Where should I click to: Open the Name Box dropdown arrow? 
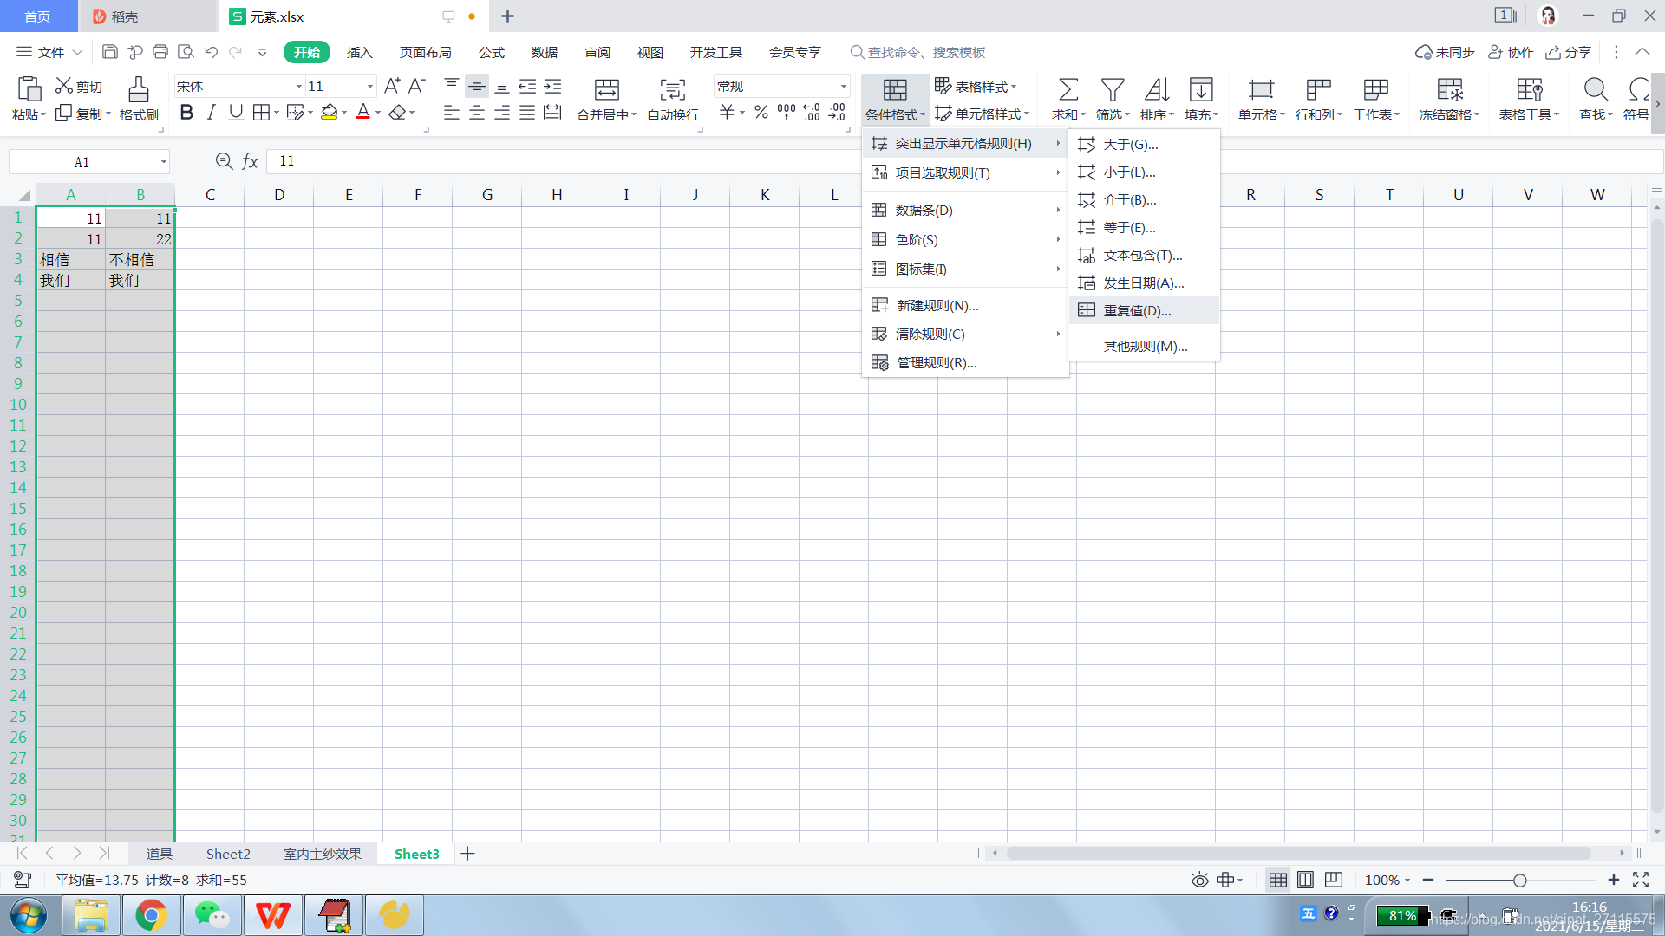point(163,162)
